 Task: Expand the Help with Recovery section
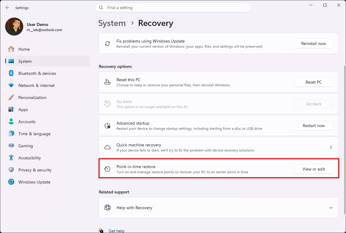tap(331, 208)
